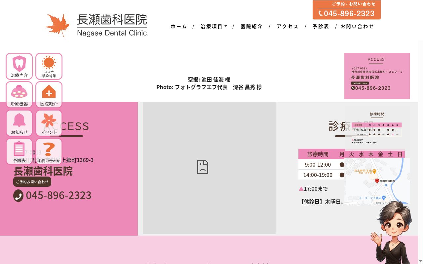Click the ▲17:00まで note
The image size is (423, 264).
(313, 188)
